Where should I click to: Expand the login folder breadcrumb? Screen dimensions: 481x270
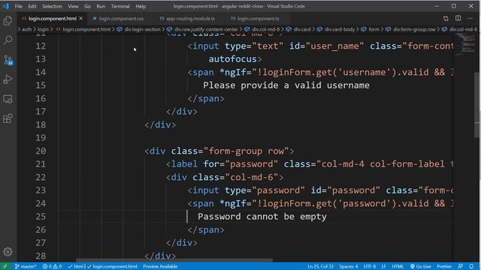(43, 29)
